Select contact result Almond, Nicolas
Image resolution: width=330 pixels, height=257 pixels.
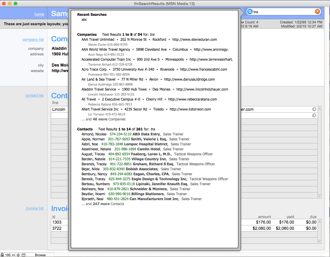click(94, 134)
